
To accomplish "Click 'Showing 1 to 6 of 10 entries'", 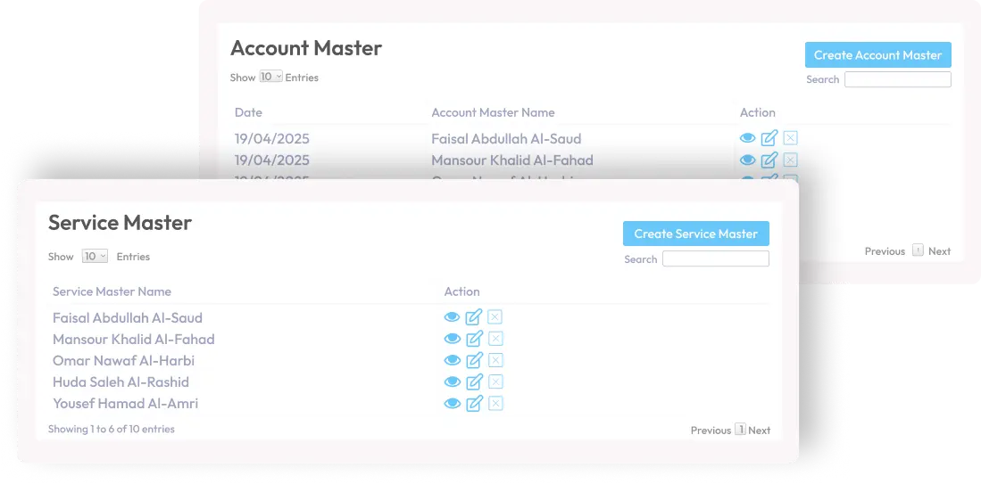I will click(112, 429).
